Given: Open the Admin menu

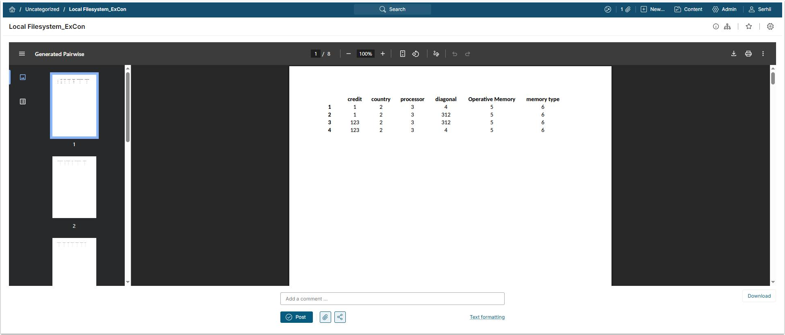Looking at the screenshot, I should pos(724,9).
